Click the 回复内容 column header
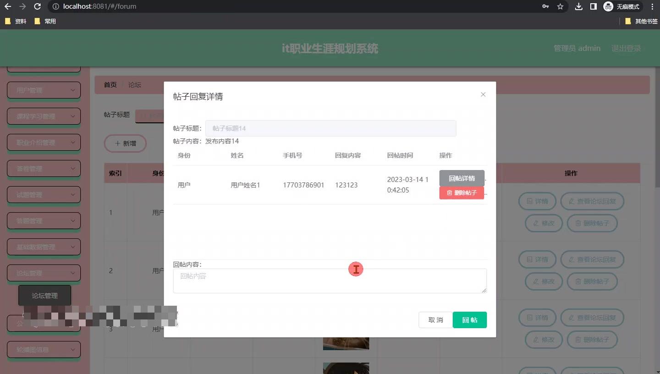Screen dimensions: 660x374 click(348, 155)
